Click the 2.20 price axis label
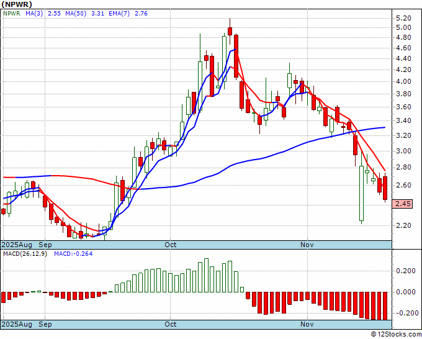 pyautogui.click(x=403, y=225)
